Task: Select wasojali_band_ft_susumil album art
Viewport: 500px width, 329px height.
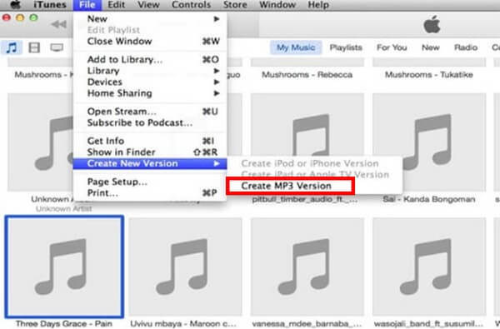Action: coord(429,267)
